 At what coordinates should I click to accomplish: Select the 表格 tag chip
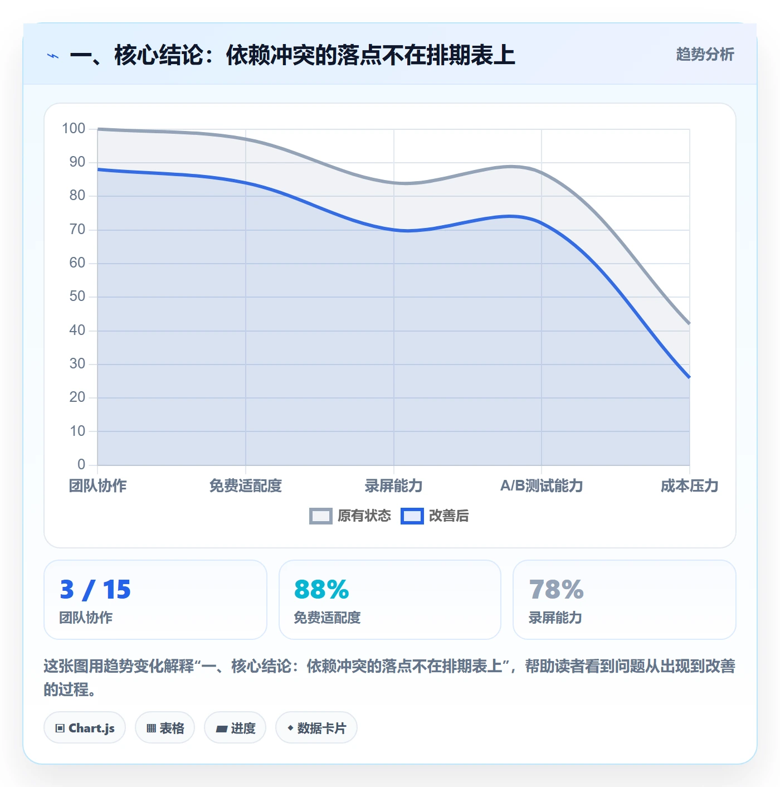tap(165, 728)
